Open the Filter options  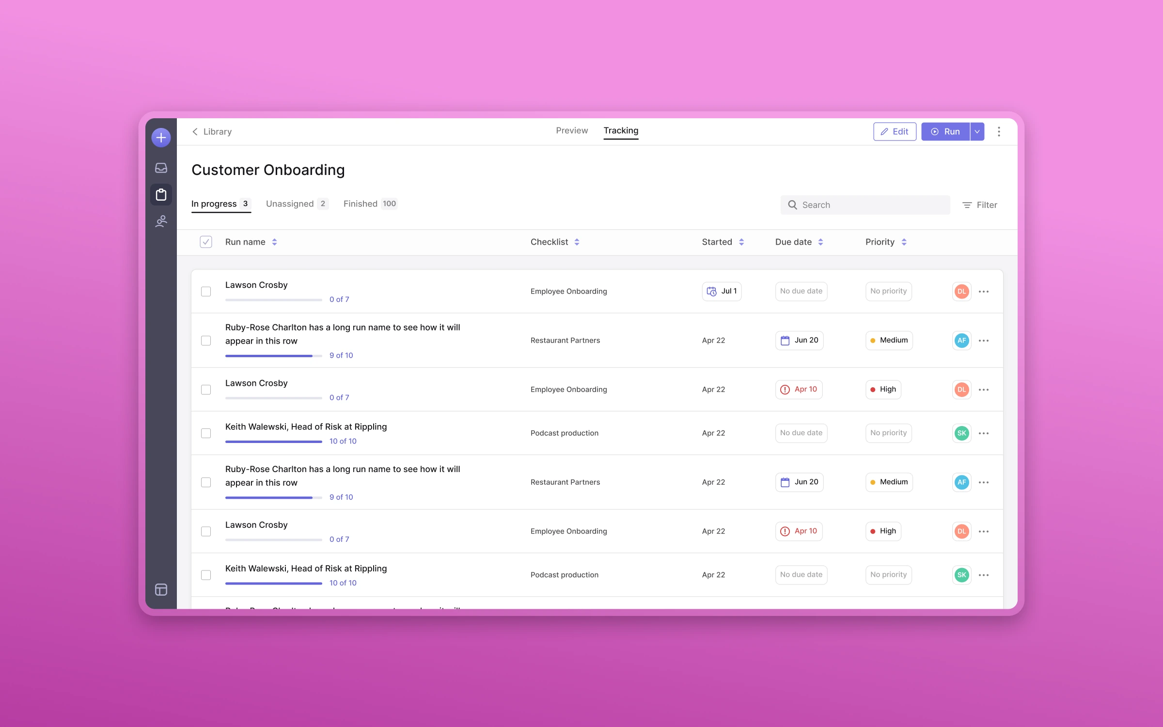tap(980, 205)
